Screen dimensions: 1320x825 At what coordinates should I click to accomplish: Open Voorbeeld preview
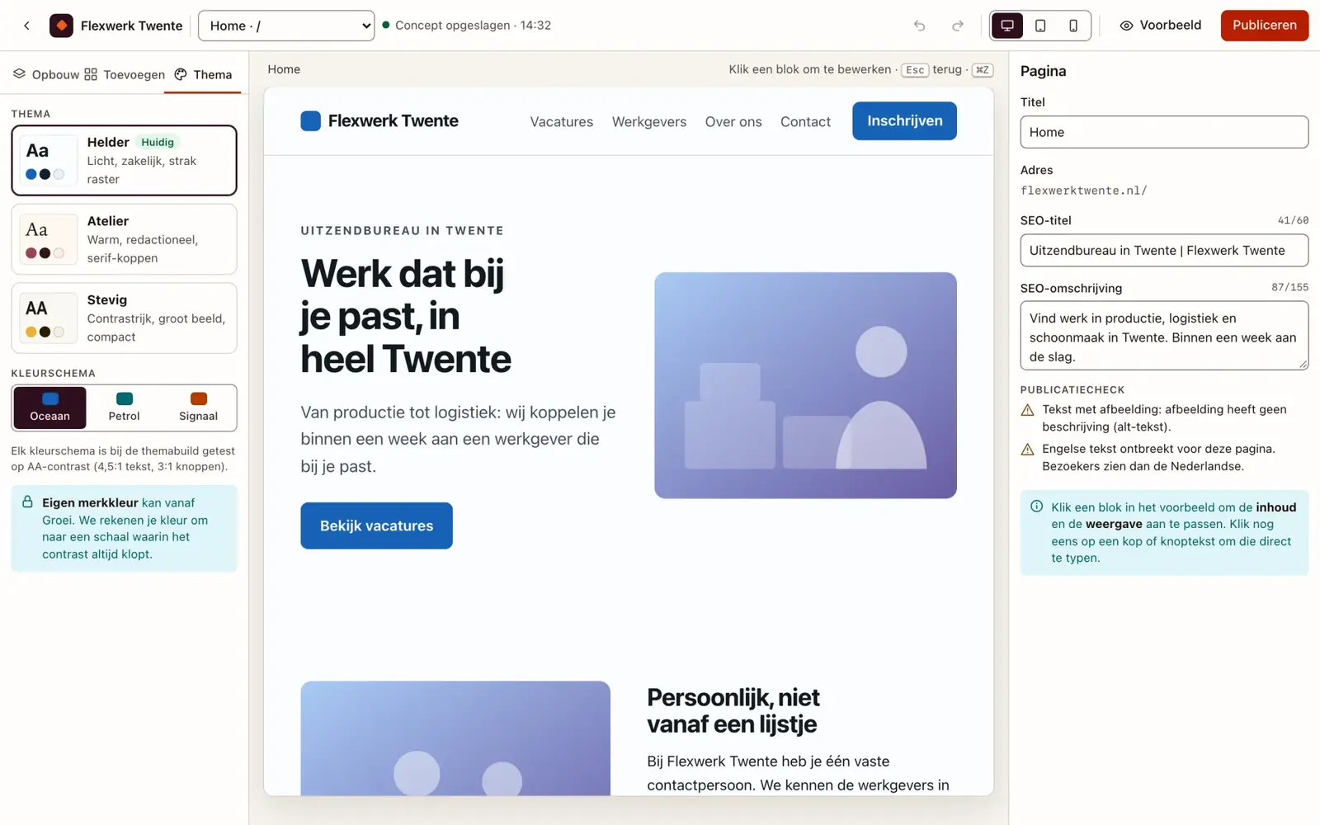point(1160,26)
